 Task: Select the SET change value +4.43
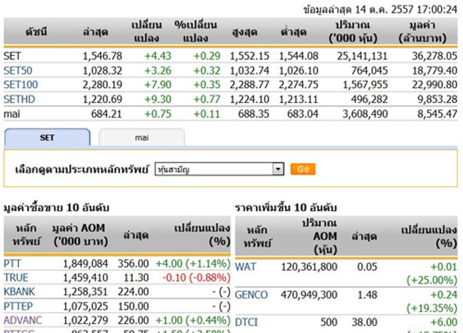point(157,55)
